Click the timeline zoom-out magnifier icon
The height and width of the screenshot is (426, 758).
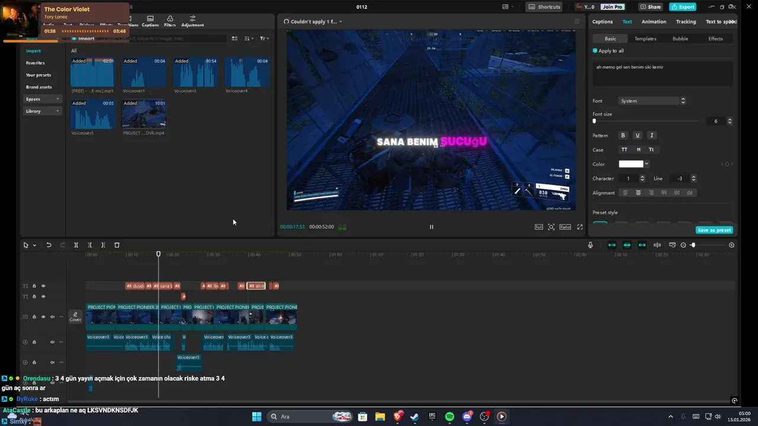click(x=683, y=245)
